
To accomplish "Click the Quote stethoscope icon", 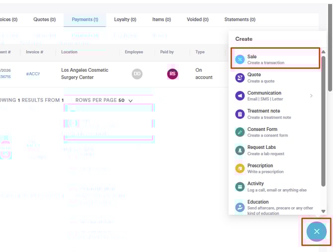I will [x=240, y=78].
